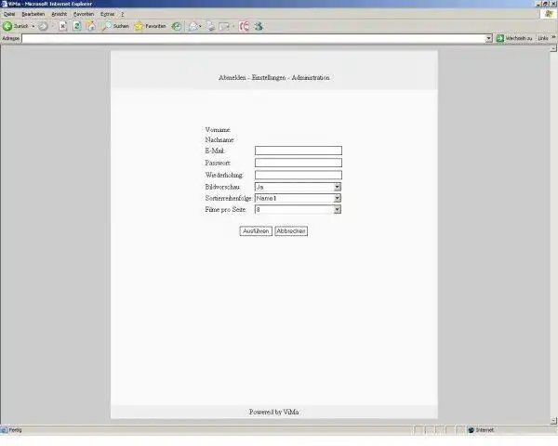558x446 pixels.
Task: Click the Media globe icon in toolbar
Action: [x=176, y=26]
